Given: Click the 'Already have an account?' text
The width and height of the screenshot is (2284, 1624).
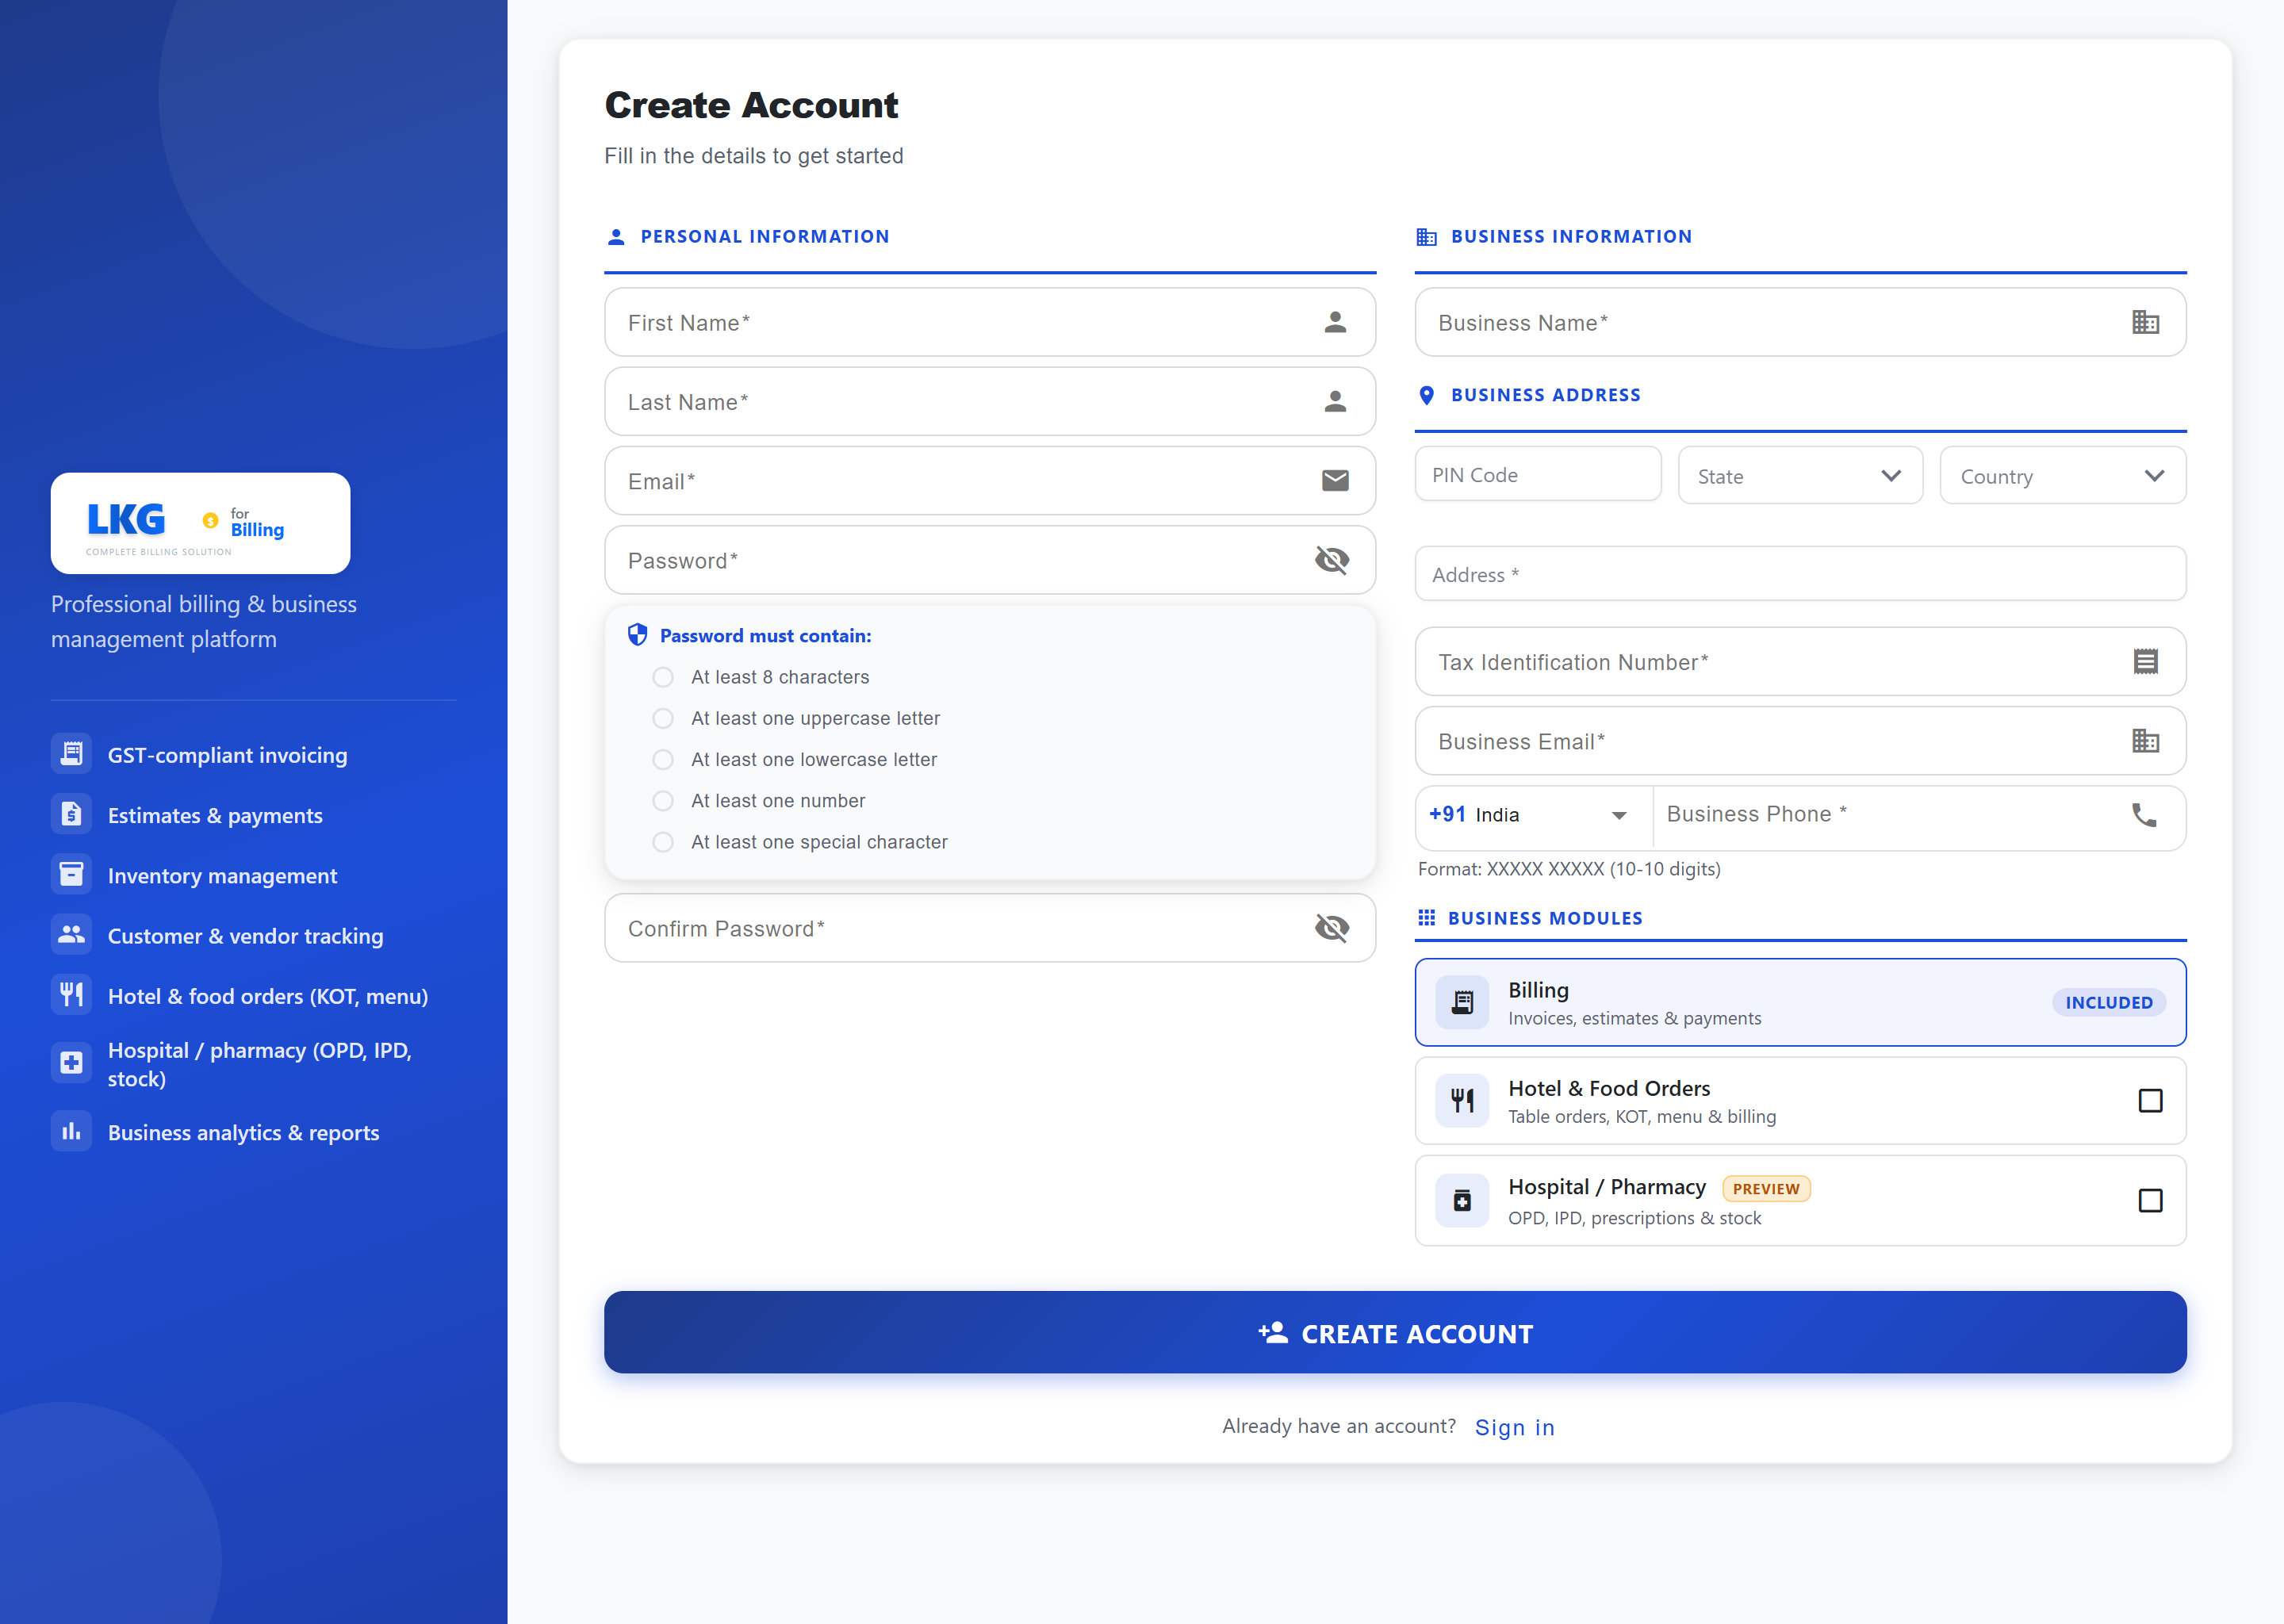Looking at the screenshot, I should tap(1339, 1426).
